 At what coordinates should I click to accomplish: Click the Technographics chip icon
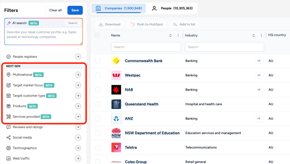point(8,148)
